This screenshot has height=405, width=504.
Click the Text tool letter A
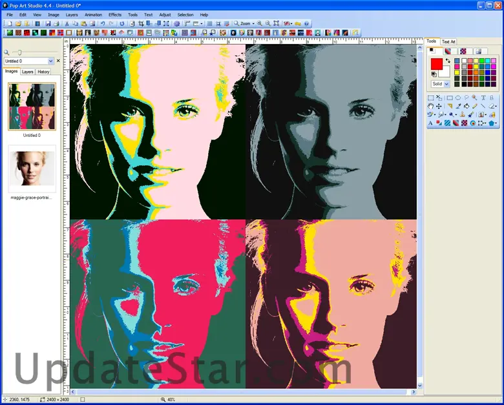(431, 123)
